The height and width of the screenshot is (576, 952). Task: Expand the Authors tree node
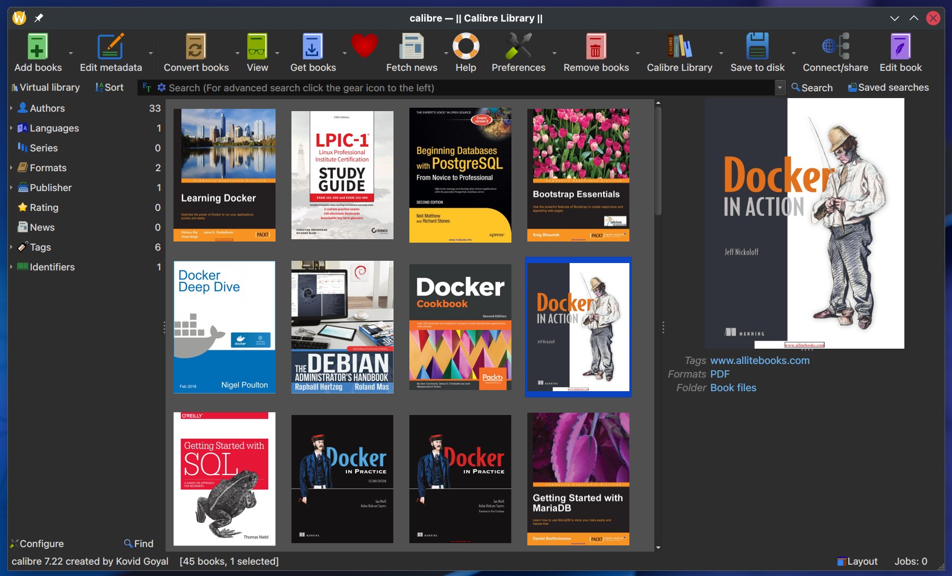(x=11, y=108)
